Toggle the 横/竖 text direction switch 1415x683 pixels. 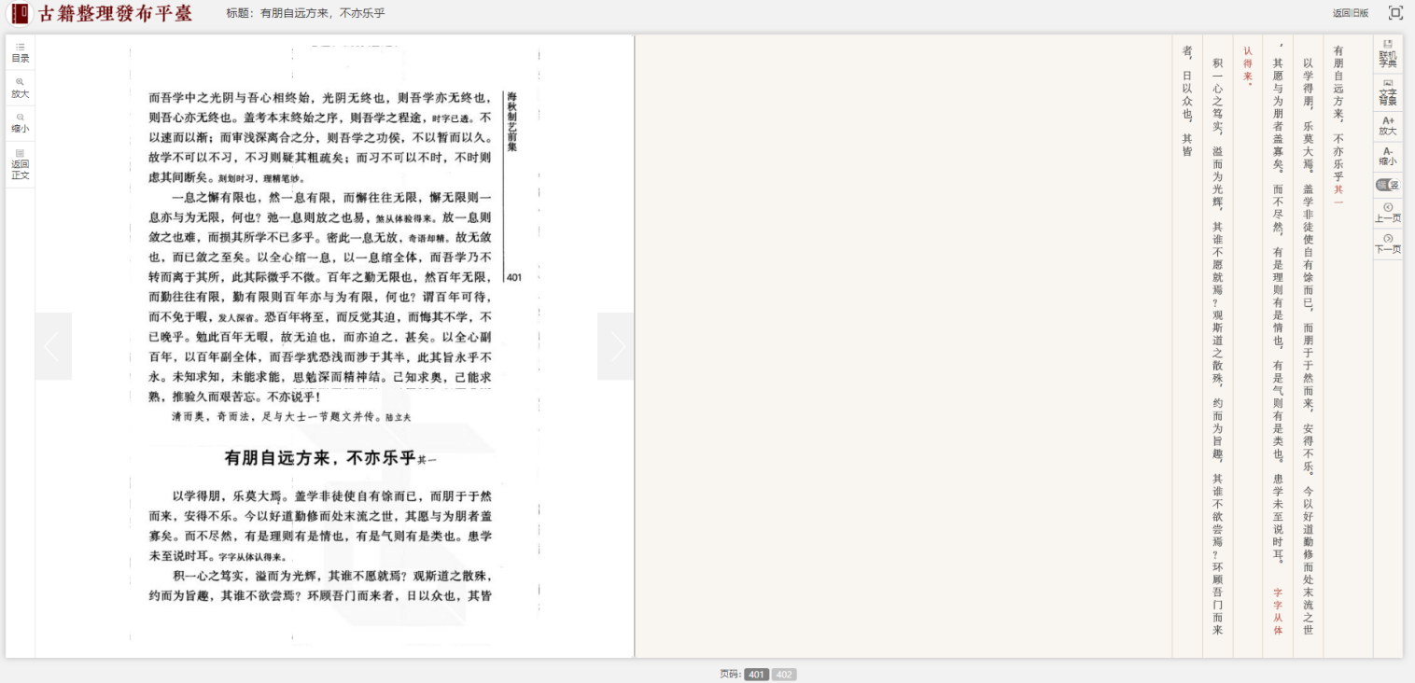pyautogui.click(x=1388, y=185)
